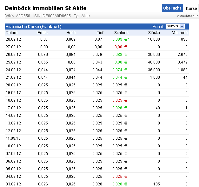Select the Volumen value 1.889
Viewport: 199px width, 187px height.
182,70
